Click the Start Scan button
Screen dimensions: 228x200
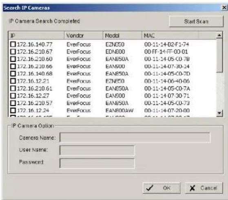(x=196, y=22)
